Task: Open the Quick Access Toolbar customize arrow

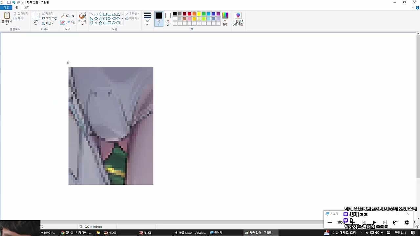Action: [x=23, y=2]
